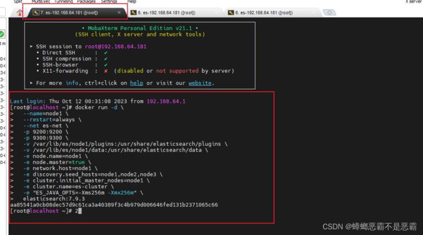Open the Tunneling menu
This screenshot has height=235, width=423.
(64, 1)
